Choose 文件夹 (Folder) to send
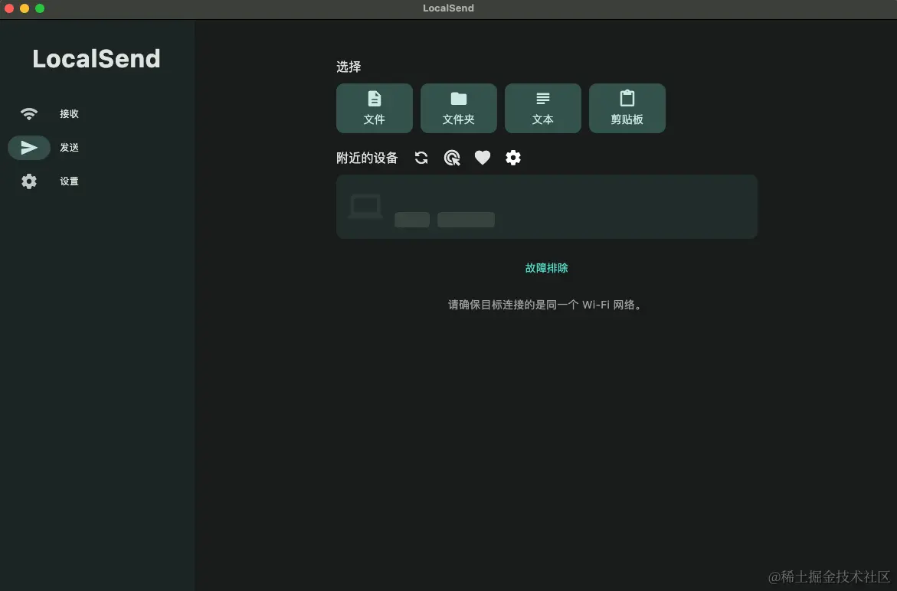Viewport: 897px width, 591px height. tap(459, 108)
